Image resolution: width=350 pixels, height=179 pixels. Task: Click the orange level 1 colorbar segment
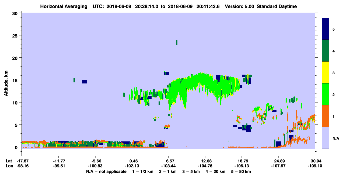[325, 116]
